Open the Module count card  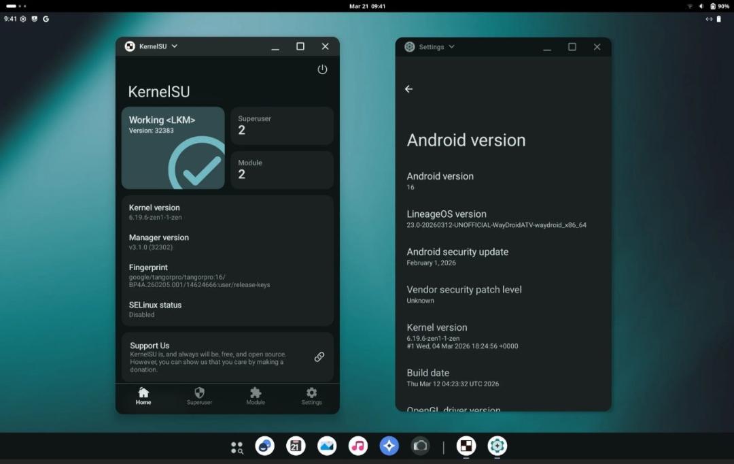[x=282, y=169]
